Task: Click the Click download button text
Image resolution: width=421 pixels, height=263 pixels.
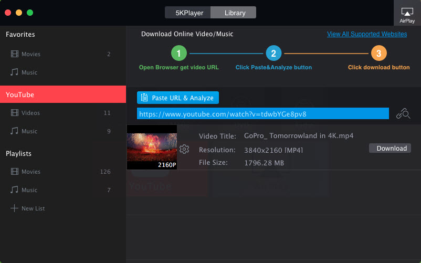Action: pyautogui.click(x=379, y=67)
